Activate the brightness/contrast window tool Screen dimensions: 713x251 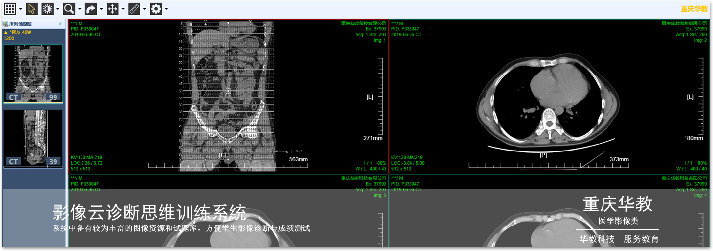48,9
